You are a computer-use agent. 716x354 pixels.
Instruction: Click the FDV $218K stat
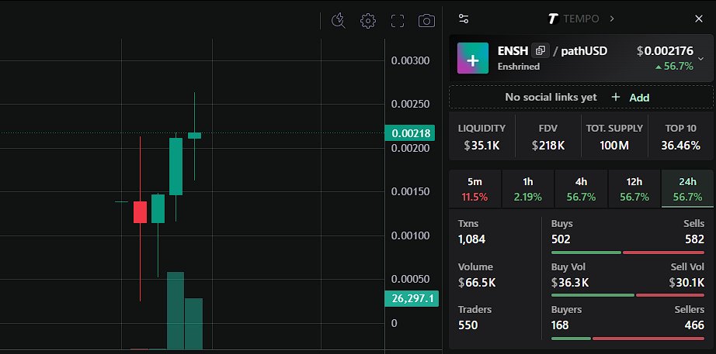tap(548, 136)
